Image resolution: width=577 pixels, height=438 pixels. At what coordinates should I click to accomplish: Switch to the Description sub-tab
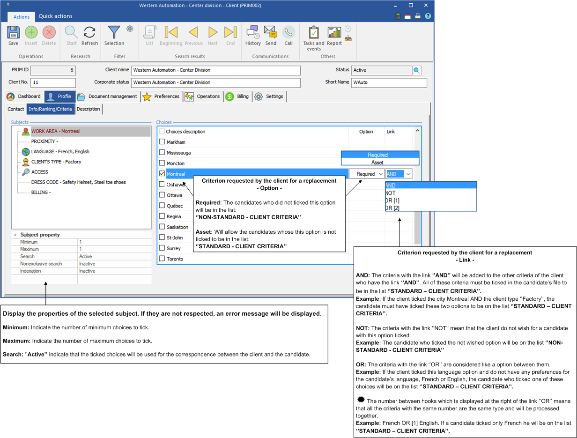(x=89, y=109)
